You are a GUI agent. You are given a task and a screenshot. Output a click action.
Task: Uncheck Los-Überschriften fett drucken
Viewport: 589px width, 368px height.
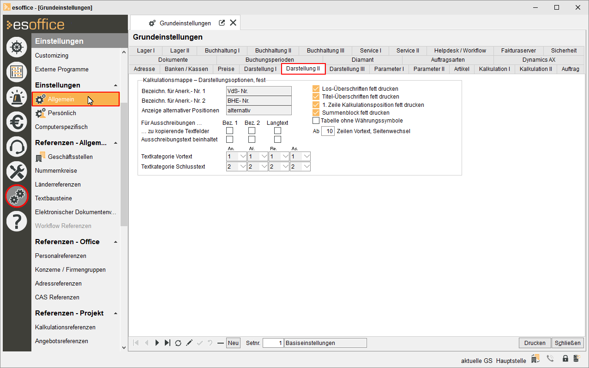(x=316, y=89)
